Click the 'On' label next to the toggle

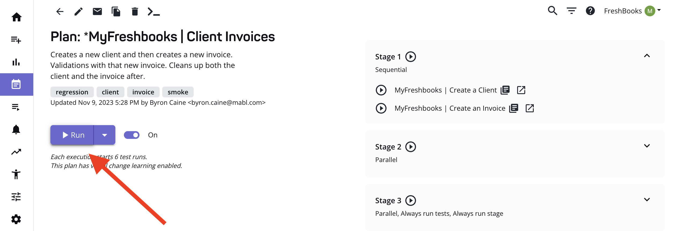coord(153,135)
